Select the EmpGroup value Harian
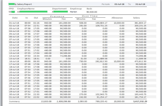The image size is (162, 106). (73, 12)
